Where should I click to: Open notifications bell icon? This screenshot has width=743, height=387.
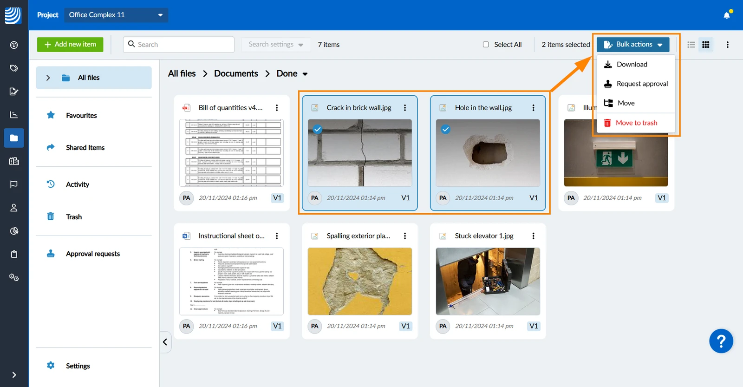coord(727,15)
